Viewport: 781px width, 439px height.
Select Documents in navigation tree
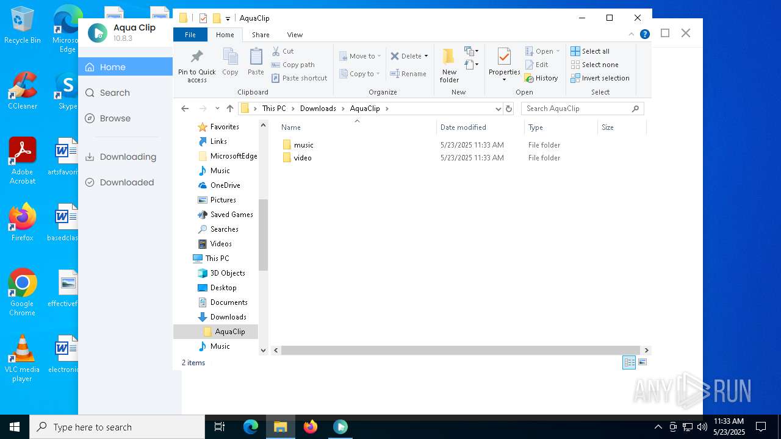point(229,302)
